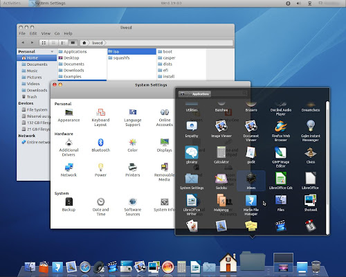The width and height of the screenshot is (346, 277).
Task: Switch file manager to column view
Action: pos(73,43)
